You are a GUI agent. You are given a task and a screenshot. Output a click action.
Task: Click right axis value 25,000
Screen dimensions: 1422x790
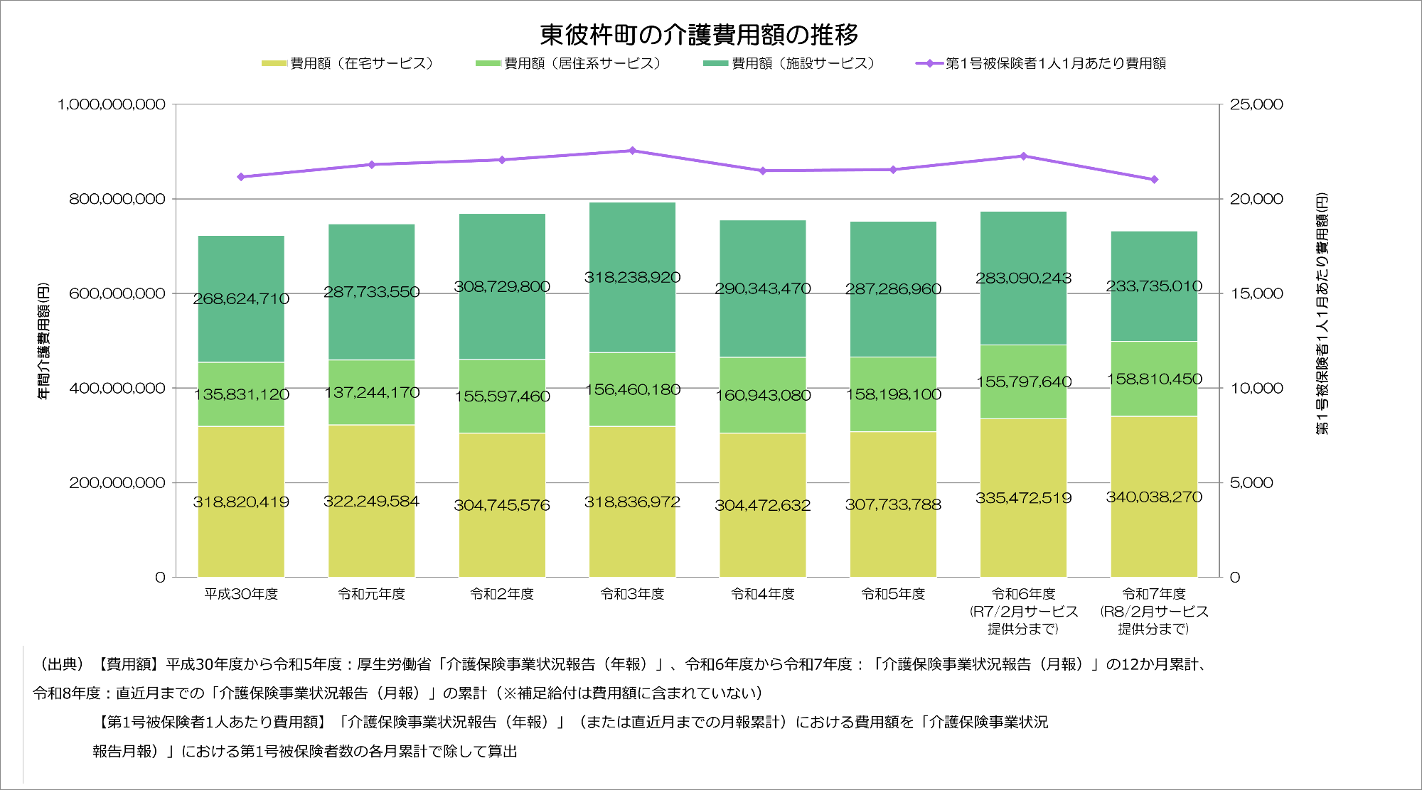click(1256, 104)
